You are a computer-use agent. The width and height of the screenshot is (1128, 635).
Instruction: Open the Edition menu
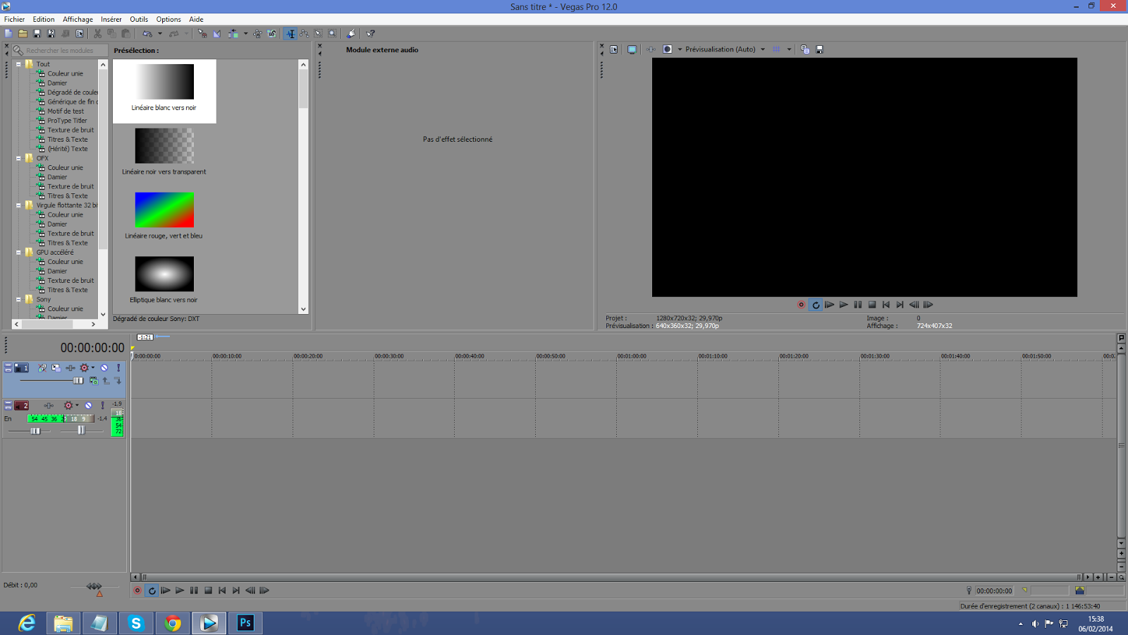[x=44, y=19]
